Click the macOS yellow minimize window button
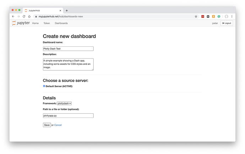Image resolution: width=245 pixels, height=154 pixels. [16, 10]
